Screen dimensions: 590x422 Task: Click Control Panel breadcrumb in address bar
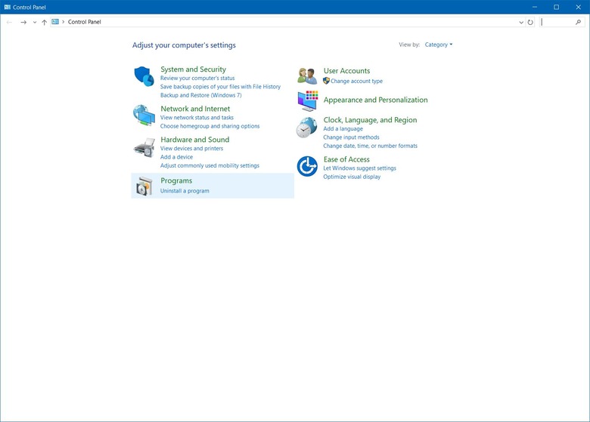[x=84, y=23]
